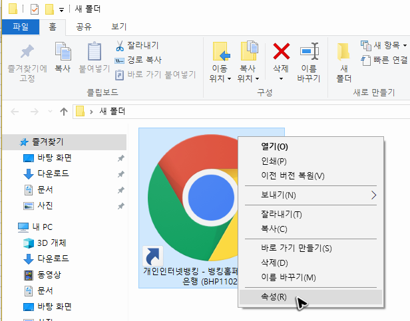The height and width of the screenshot is (321, 410).
Task: Click the Copy (복사) clipboard icon
Action: (x=63, y=51)
